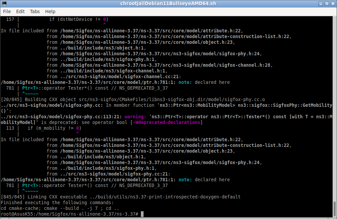This screenshot has height=219, width=337.
Task: Click '../src/ns3-sigfox/model/sigfox-phy.cc:113:21:' location text
Action: point(61,117)
